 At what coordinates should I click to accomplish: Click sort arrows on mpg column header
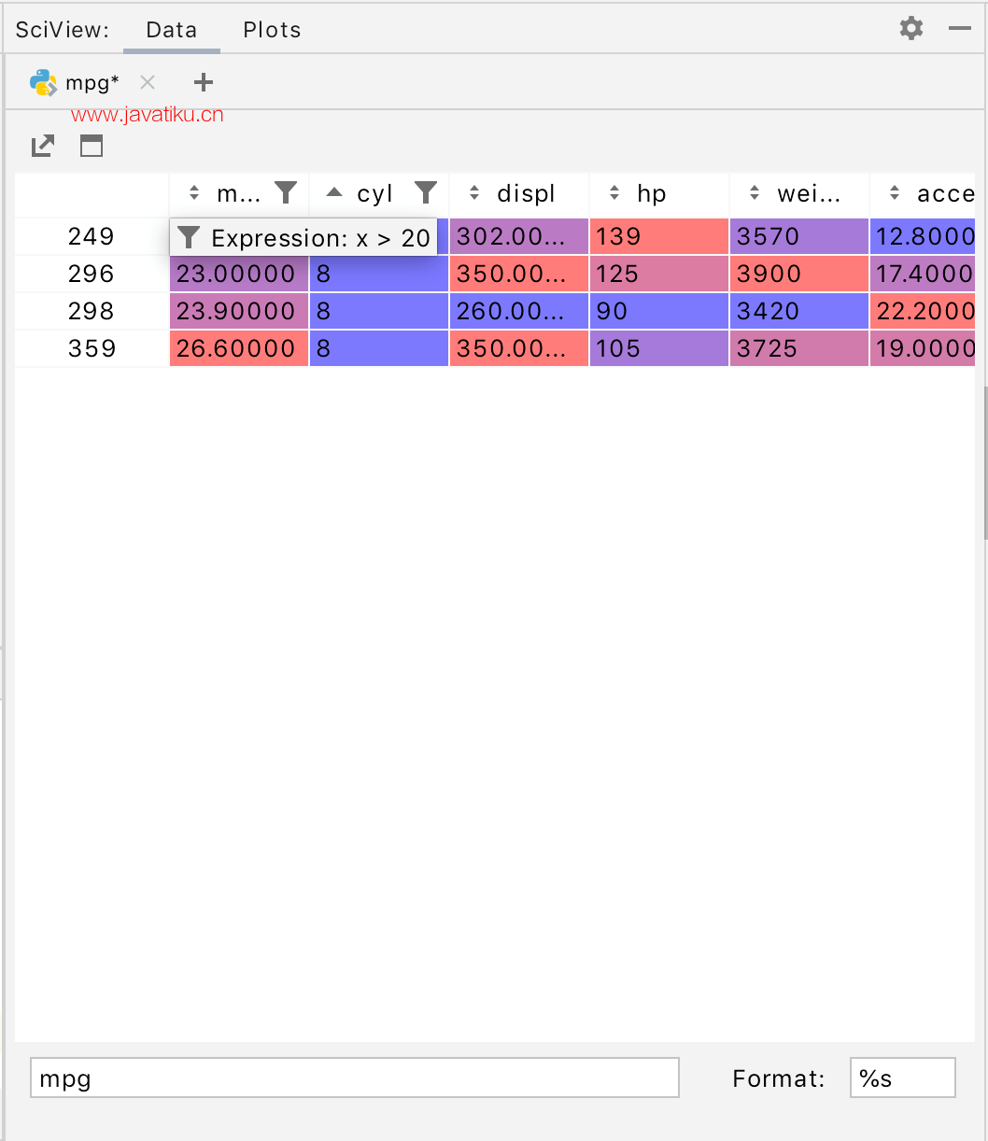pyautogui.click(x=194, y=193)
